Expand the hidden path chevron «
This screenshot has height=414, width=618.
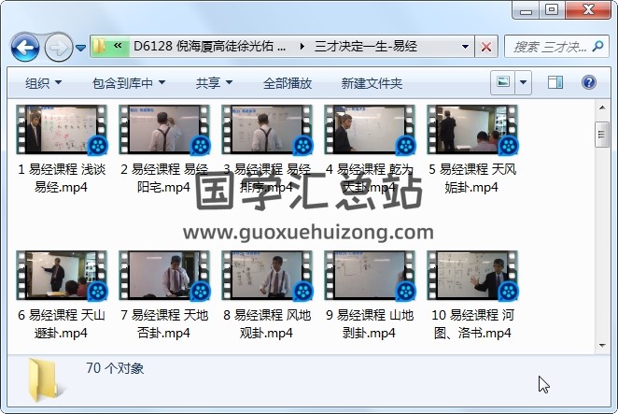(118, 46)
